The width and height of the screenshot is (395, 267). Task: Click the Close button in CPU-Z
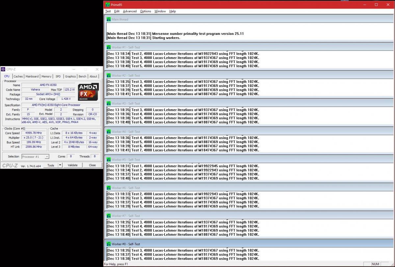[x=92, y=165]
